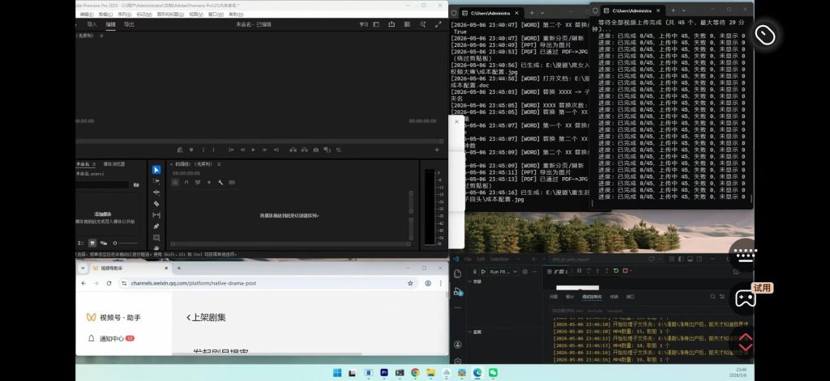Toggle linked selection in timeline

tap(198, 182)
